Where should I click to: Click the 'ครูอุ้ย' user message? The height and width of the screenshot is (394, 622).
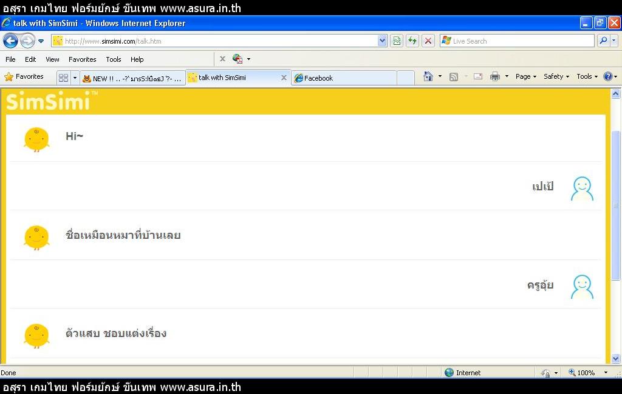(540, 285)
